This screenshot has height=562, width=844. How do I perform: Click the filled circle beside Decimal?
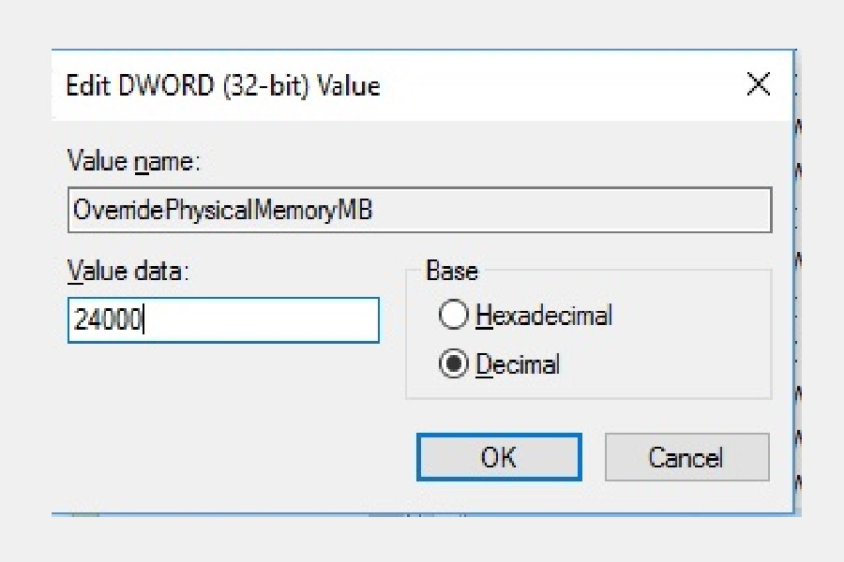coord(453,364)
